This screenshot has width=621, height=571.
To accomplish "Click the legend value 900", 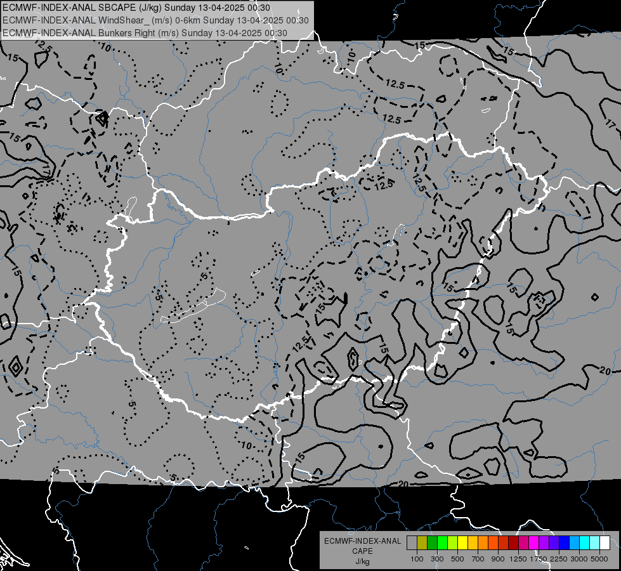I will [x=498, y=559].
